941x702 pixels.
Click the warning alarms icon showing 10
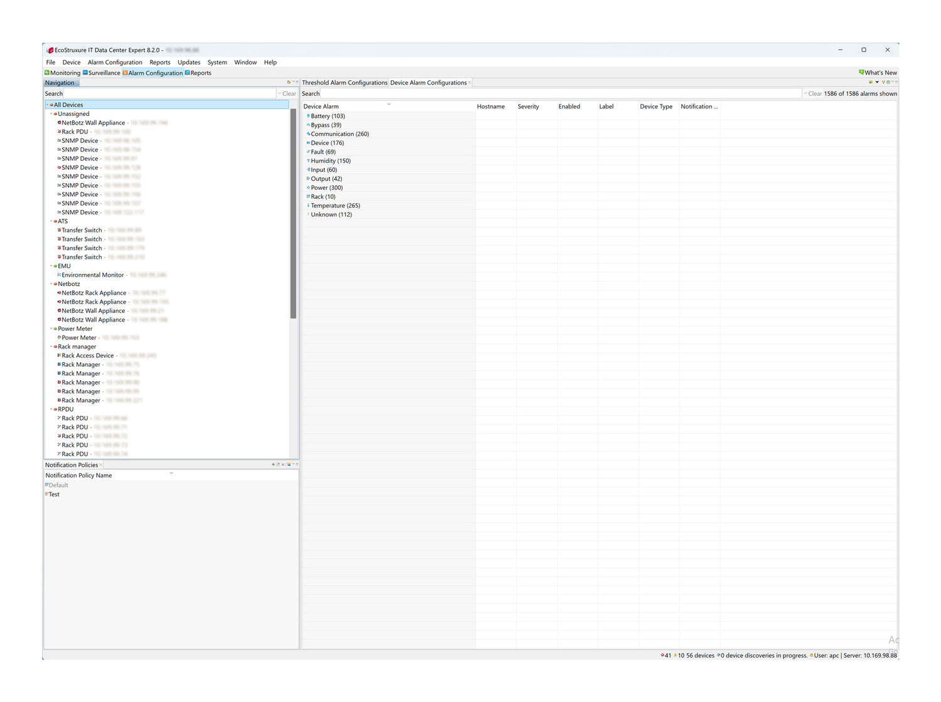(x=676, y=656)
